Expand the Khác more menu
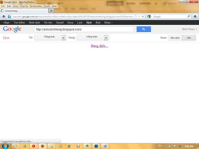This screenshot has width=199, height=149. (x=108, y=23)
